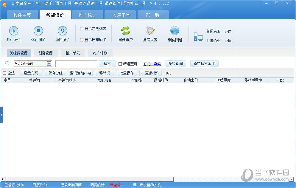The image size is (296, 188).
Task: Sort by 最后排位 column header
Action: click(161, 80)
